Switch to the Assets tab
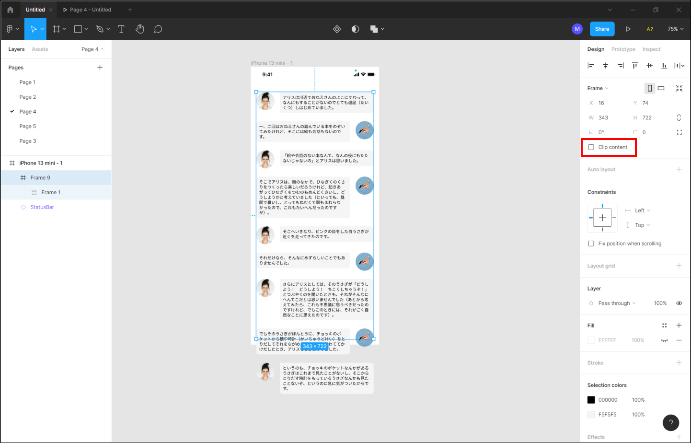 coord(40,49)
